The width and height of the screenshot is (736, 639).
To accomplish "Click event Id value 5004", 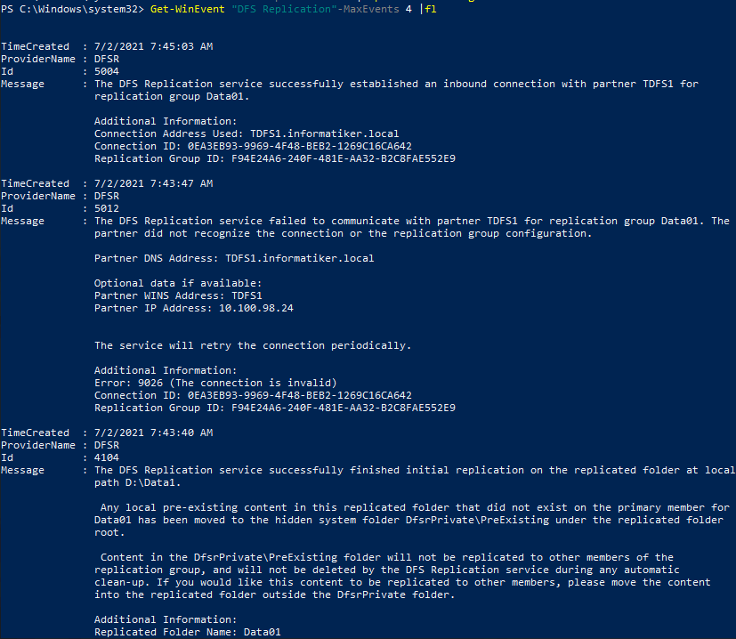I will [107, 71].
